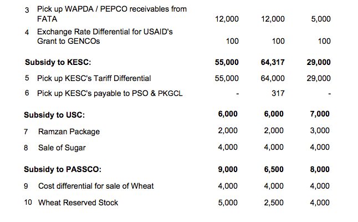Select 'Pick up KESC's Tariff Differential' text
The width and height of the screenshot is (358, 222).
[x=94, y=78]
